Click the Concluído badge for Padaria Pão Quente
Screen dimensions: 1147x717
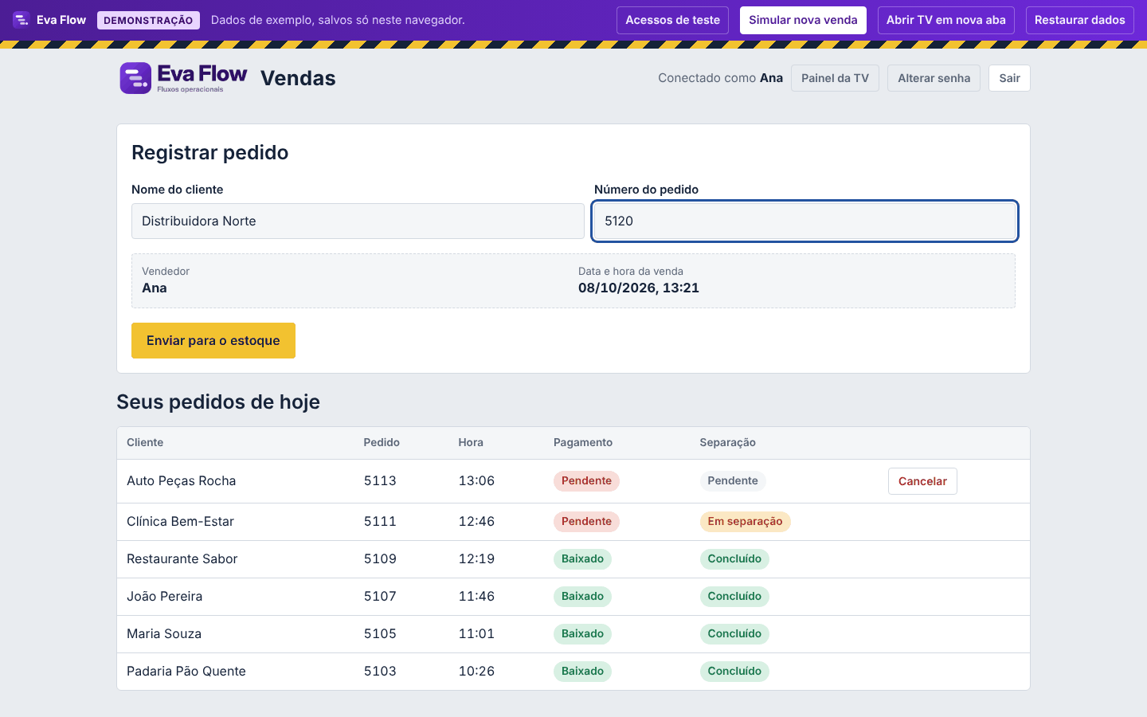tap(734, 672)
